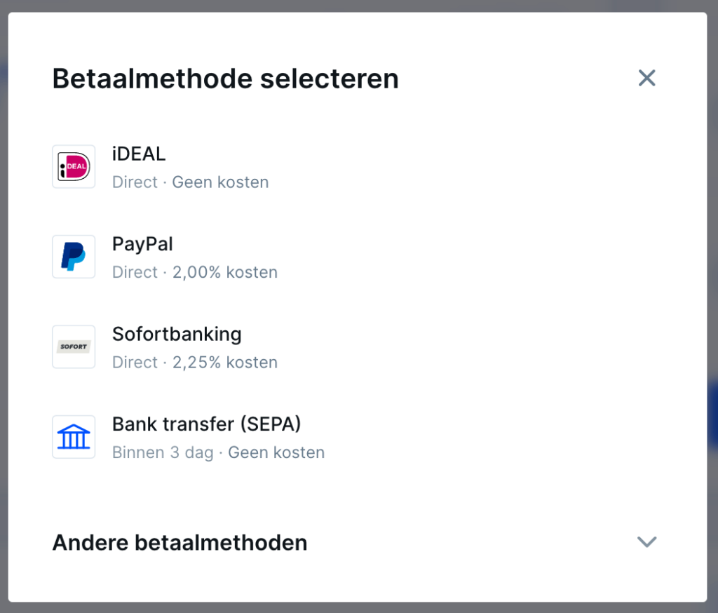Click the 2,00% kosten label under PayPal
Viewport: 718px width, 613px height.
225,272
